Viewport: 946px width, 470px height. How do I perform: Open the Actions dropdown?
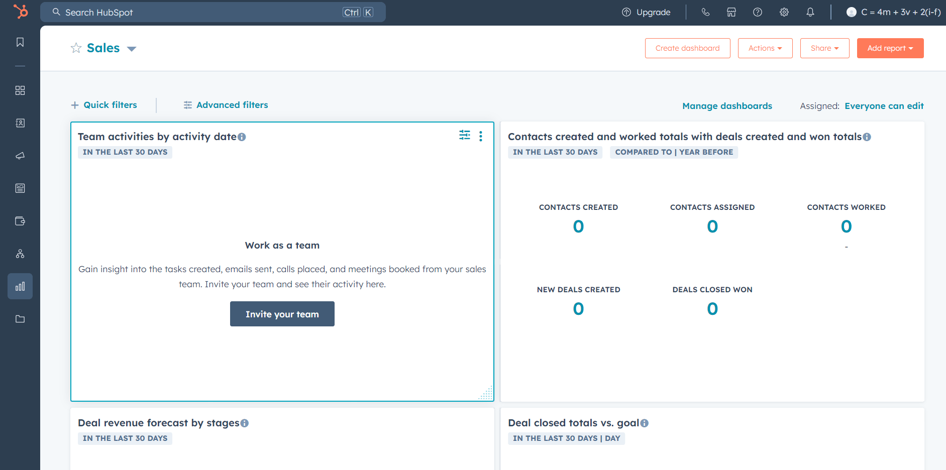point(765,48)
